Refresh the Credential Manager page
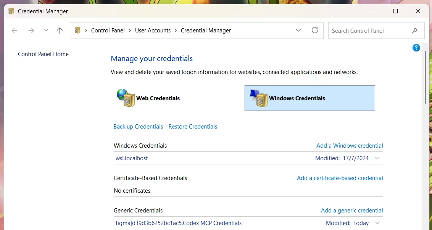 click(315, 31)
